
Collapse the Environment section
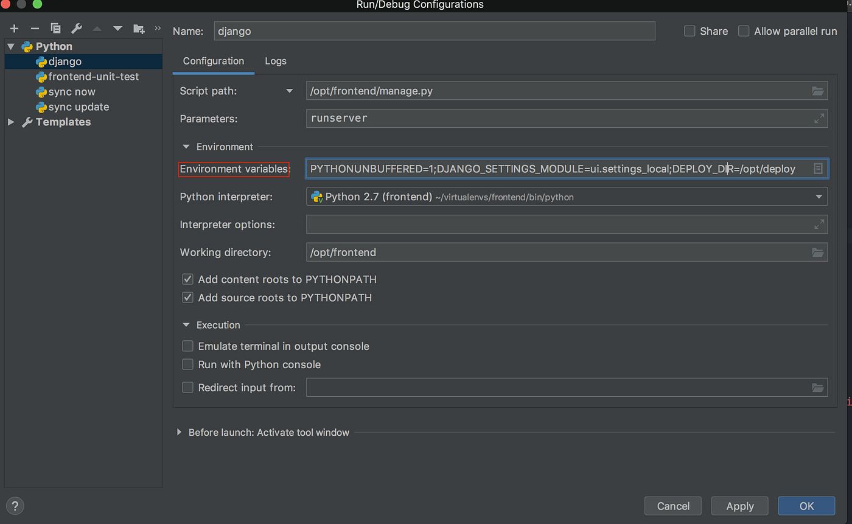[x=186, y=147]
